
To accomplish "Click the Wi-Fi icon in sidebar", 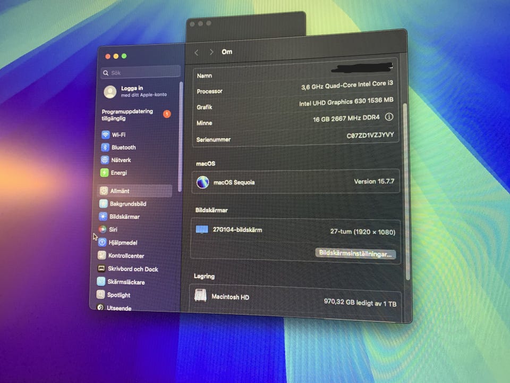I will tap(105, 135).
